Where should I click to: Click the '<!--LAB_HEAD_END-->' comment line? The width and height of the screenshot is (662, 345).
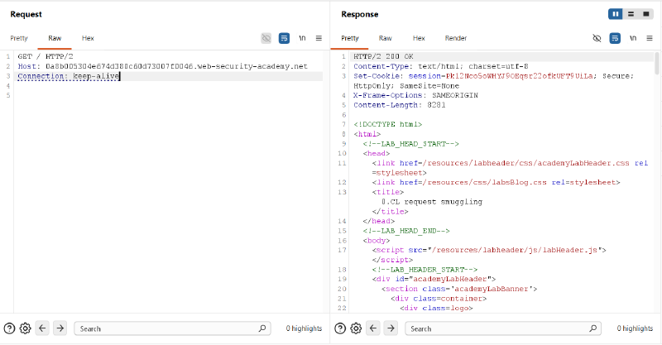click(x=406, y=231)
